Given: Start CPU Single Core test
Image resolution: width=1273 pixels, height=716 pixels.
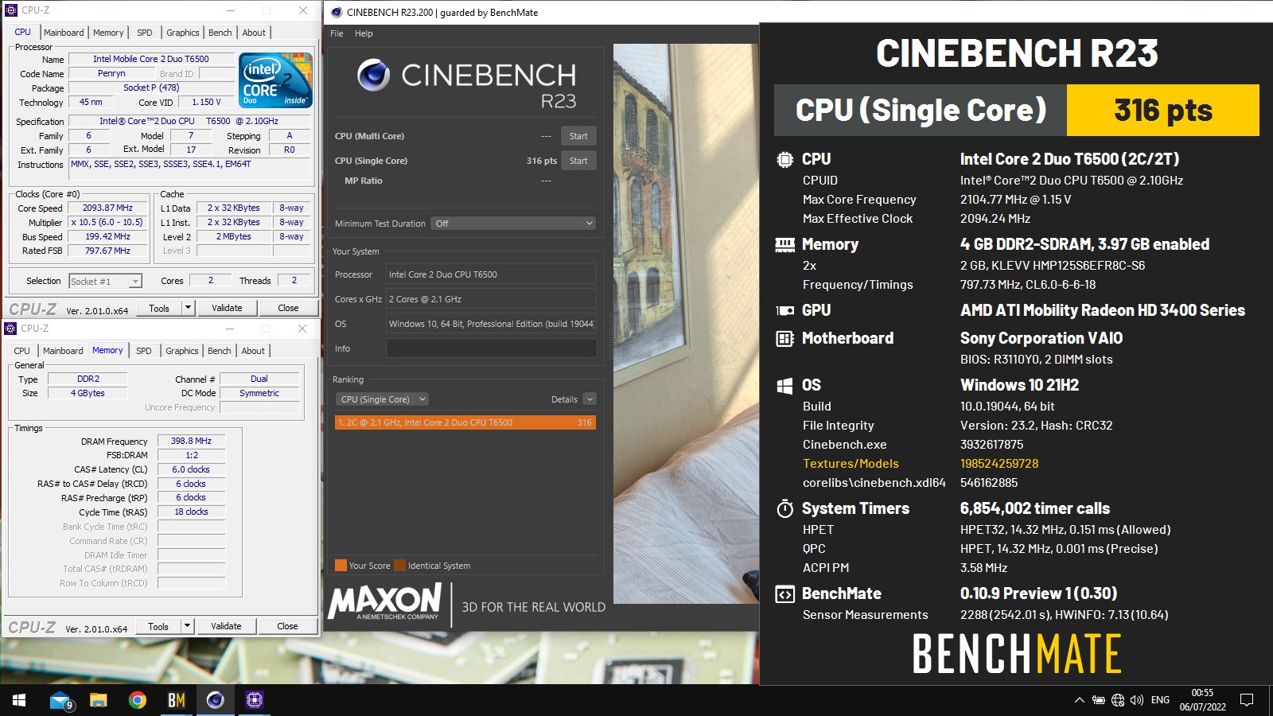Looking at the screenshot, I should pos(578,161).
